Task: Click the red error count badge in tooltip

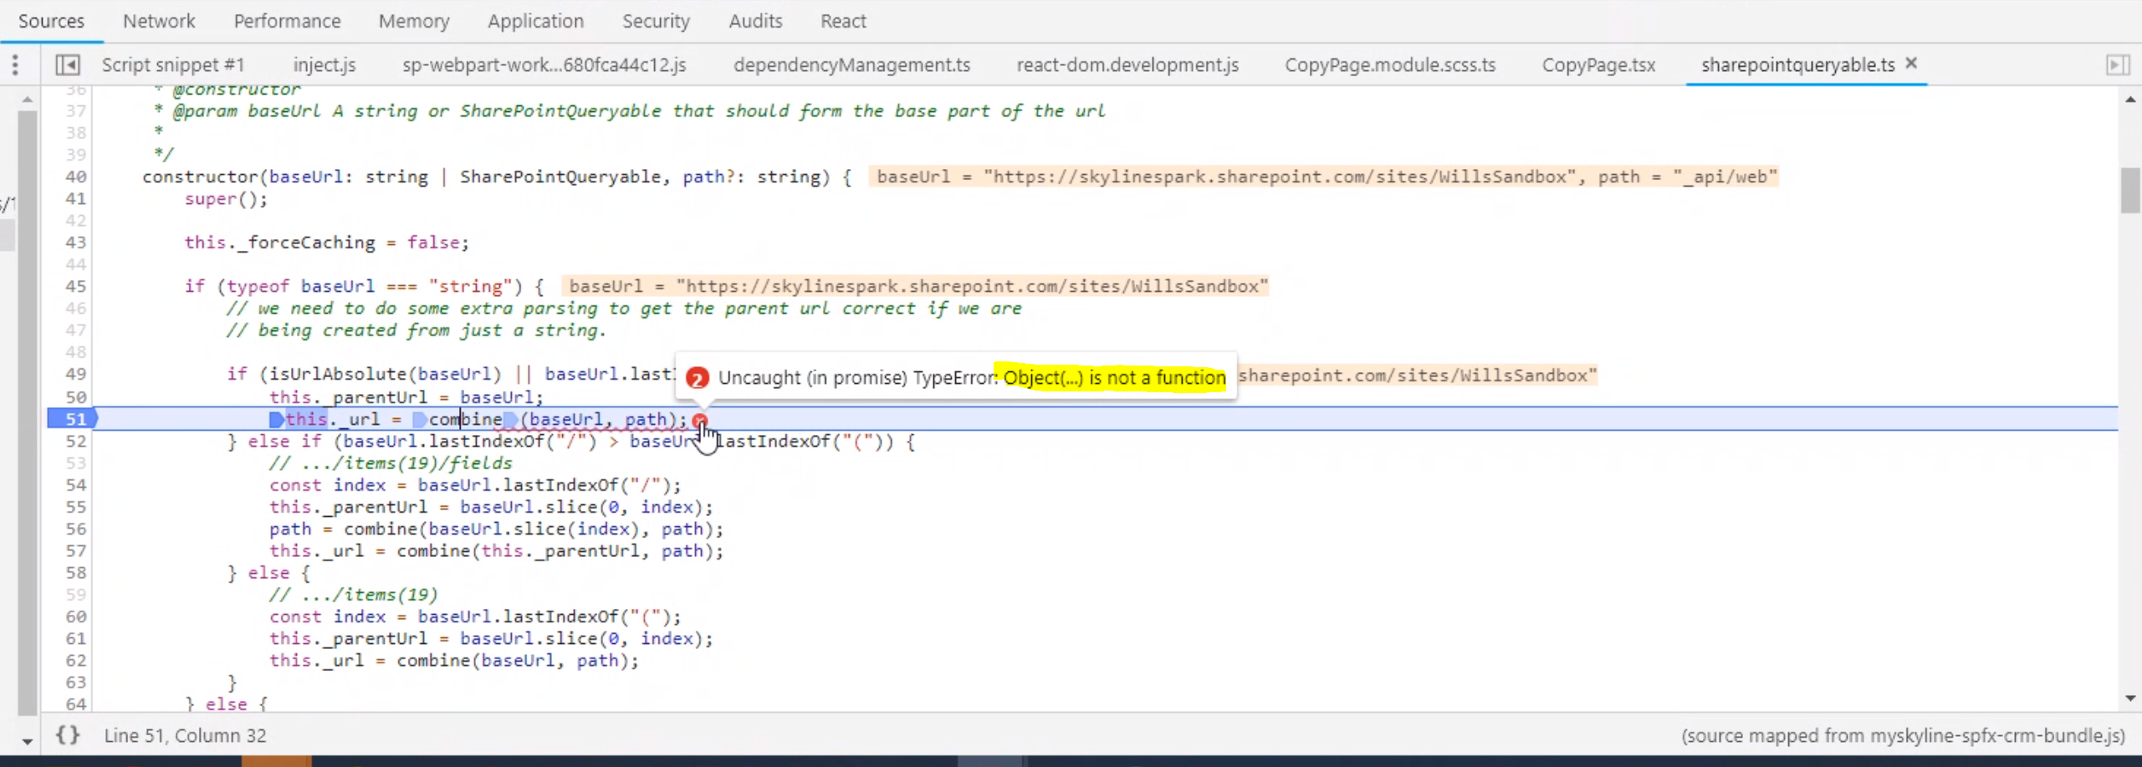Action: click(x=697, y=378)
